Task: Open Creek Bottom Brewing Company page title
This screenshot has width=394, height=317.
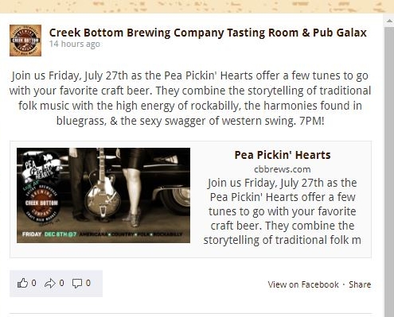Action: 208,33
